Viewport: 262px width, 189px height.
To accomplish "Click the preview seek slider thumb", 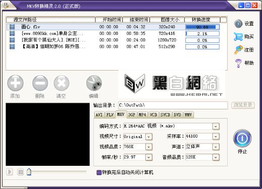I will pos(29,172).
